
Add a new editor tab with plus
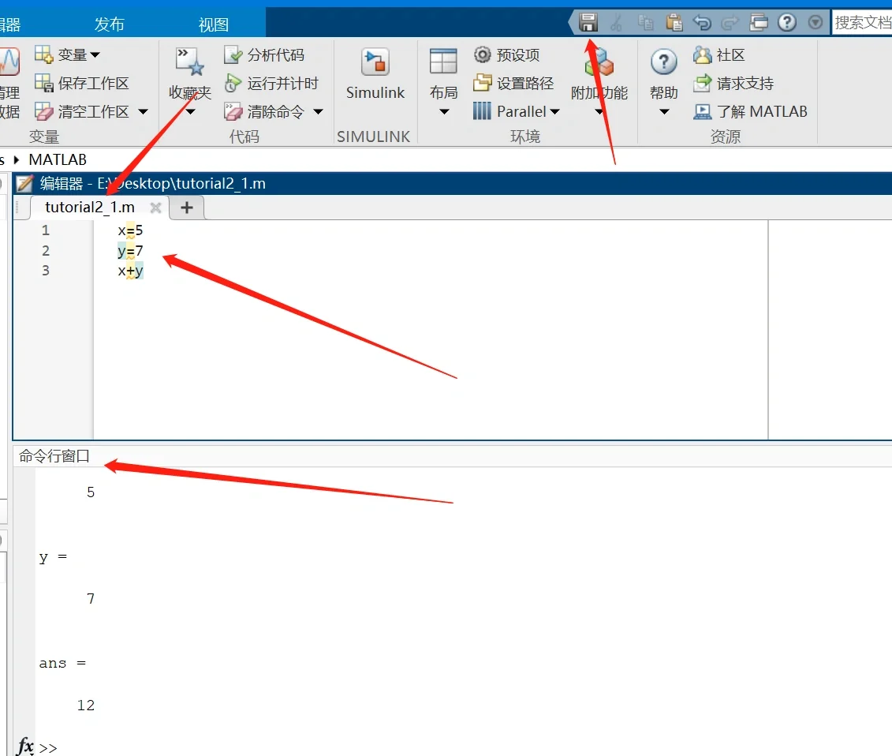[x=187, y=208]
